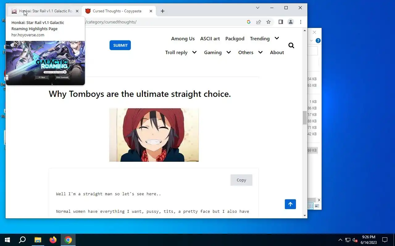
Task: Expand Others dropdown arrow
Action: (x=260, y=52)
